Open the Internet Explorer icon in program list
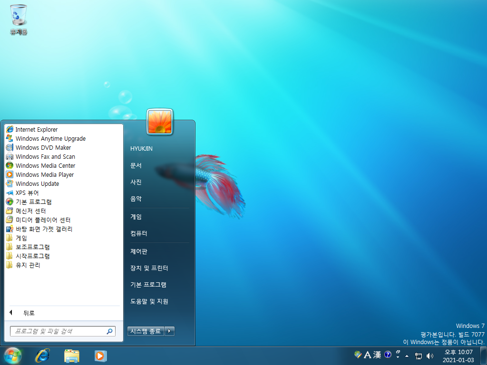The image size is (487, 365). [10, 129]
